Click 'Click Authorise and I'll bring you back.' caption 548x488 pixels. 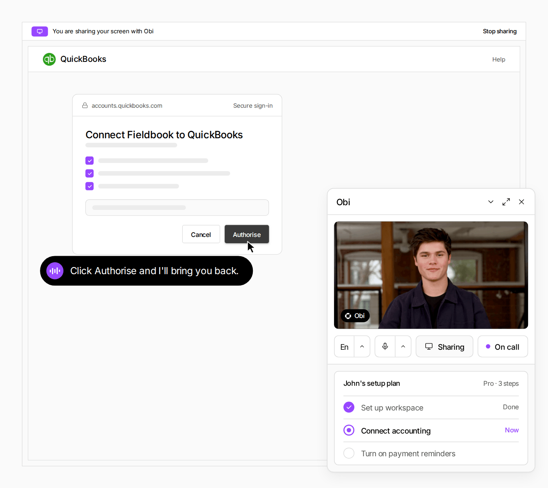(154, 271)
